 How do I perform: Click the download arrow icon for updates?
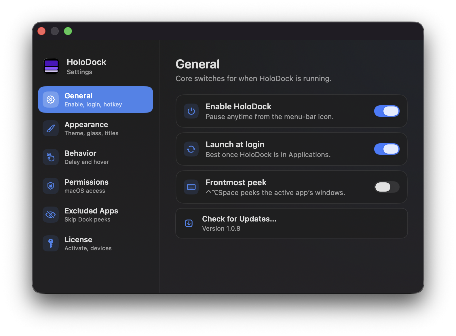[x=189, y=223]
